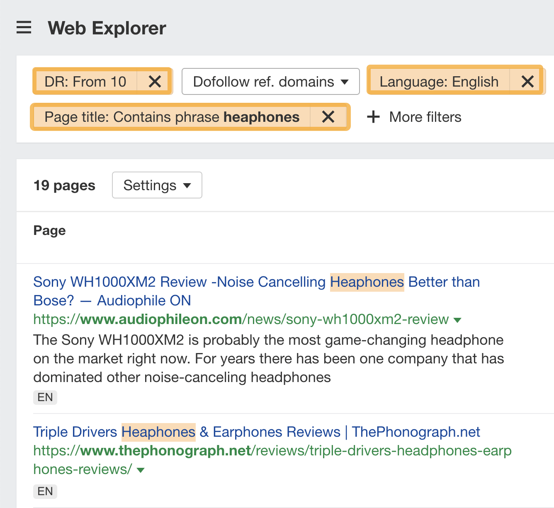The width and height of the screenshot is (554, 508).
Task: Open the Settings dropdown
Action: tap(157, 185)
